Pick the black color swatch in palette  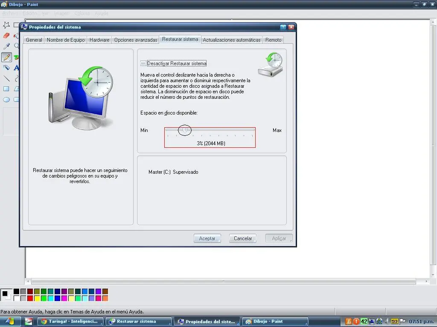(x=17, y=291)
